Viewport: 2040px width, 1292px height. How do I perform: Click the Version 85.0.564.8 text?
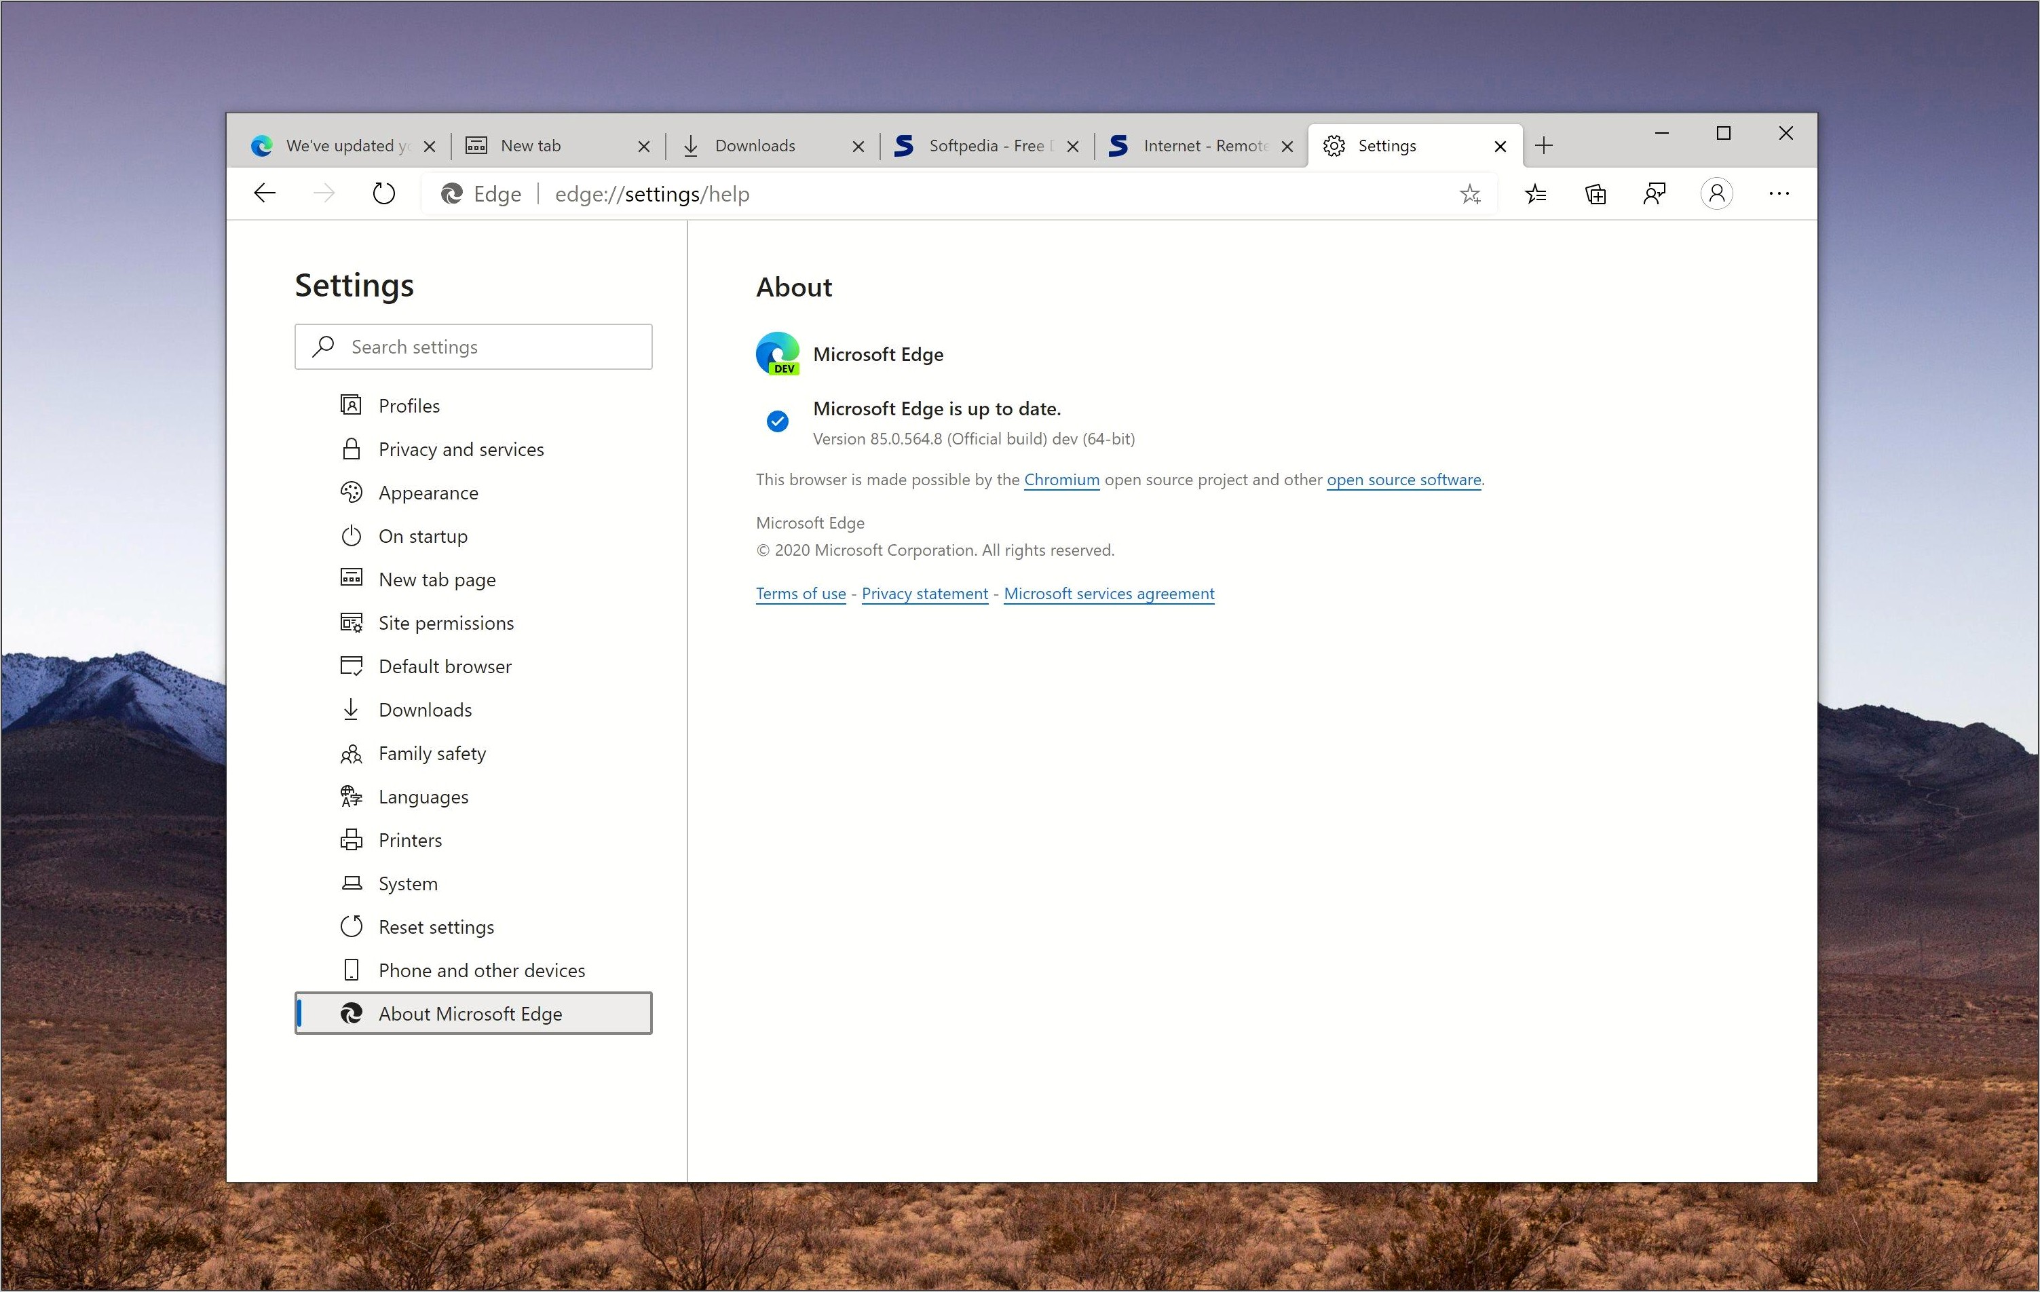(x=975, y=439)
